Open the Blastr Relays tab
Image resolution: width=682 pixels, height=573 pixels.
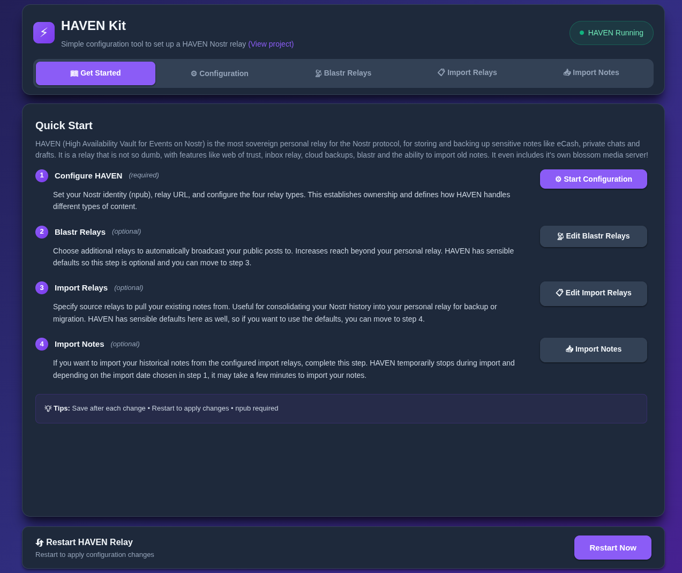(x=343, y=73)
